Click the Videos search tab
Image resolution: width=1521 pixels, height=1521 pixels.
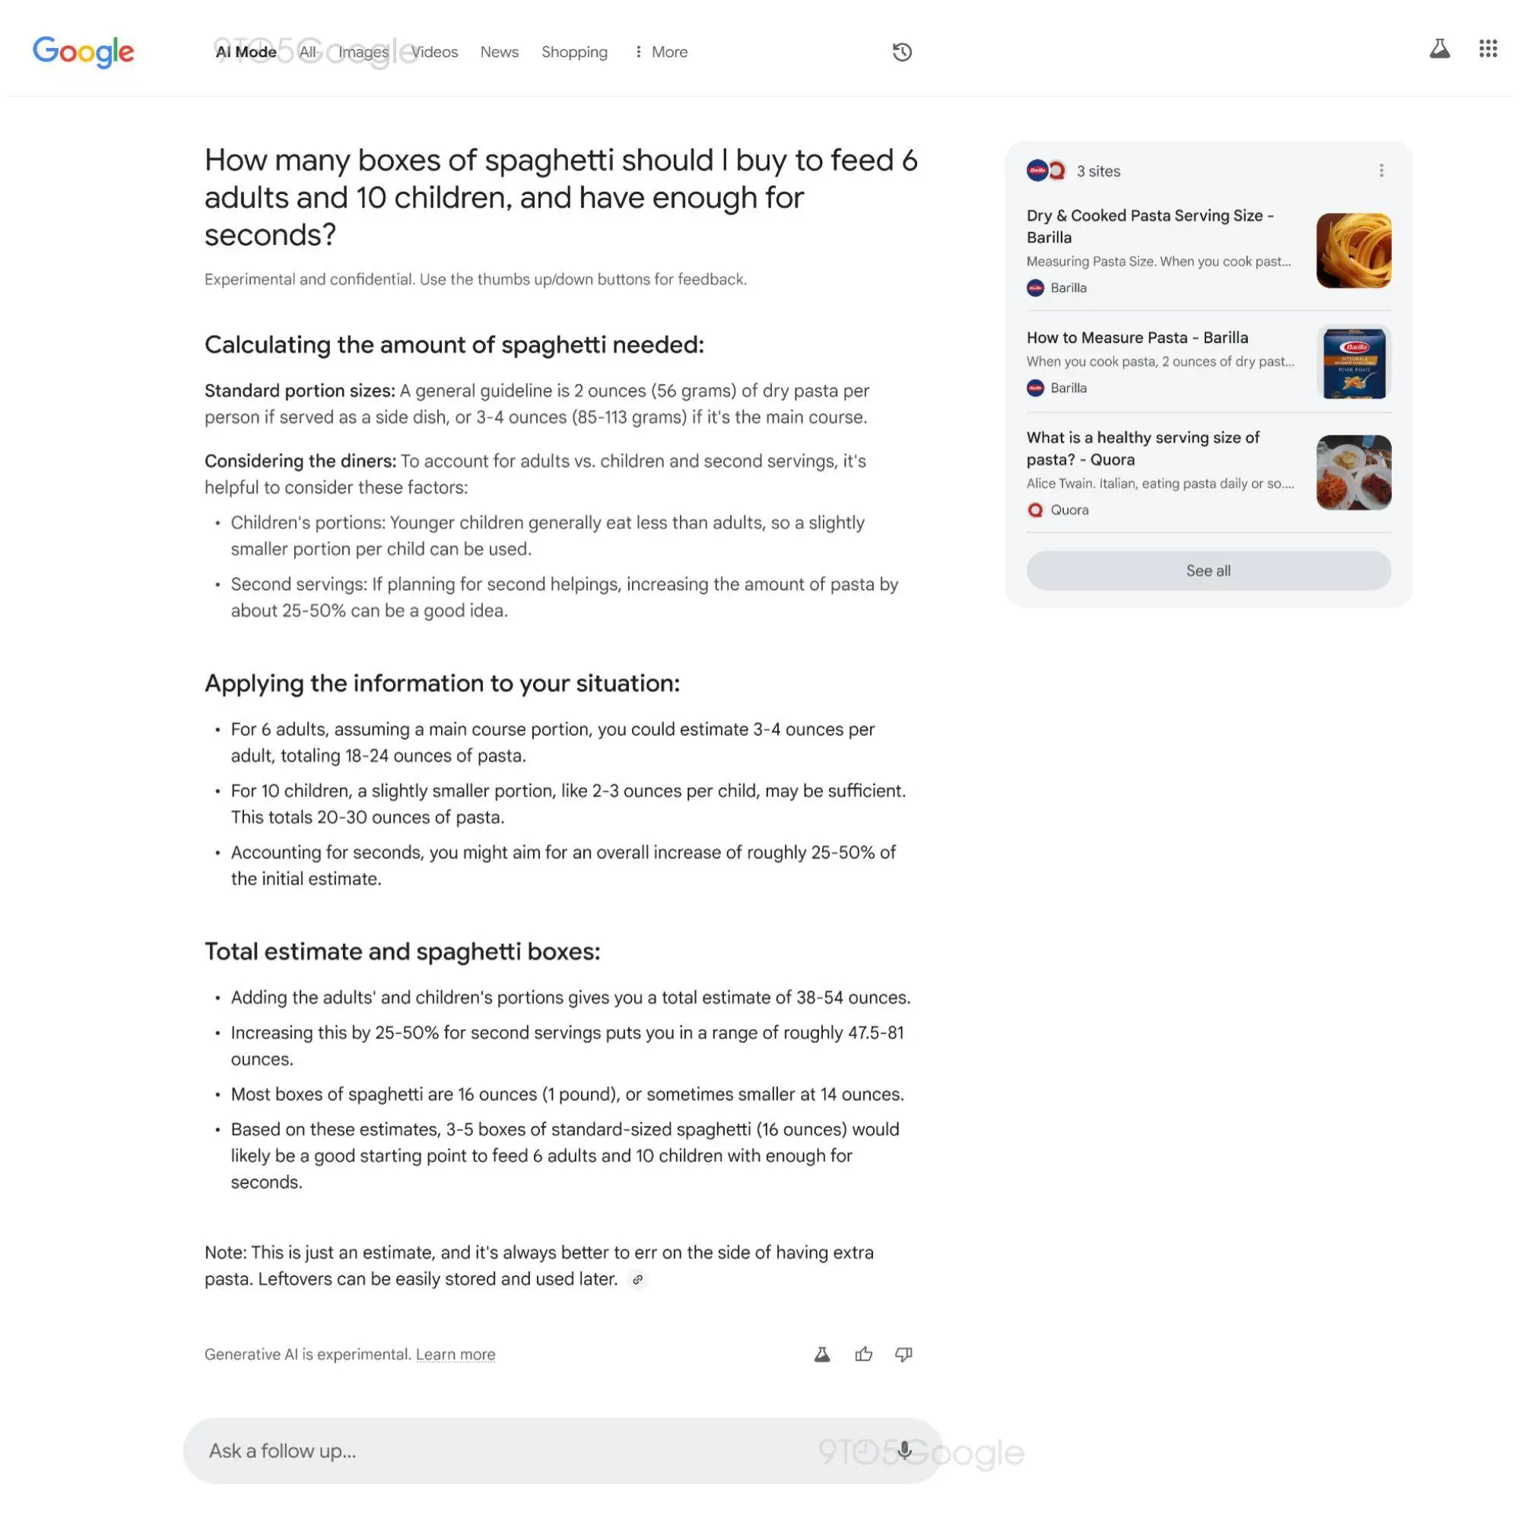(x=434, y=52)
